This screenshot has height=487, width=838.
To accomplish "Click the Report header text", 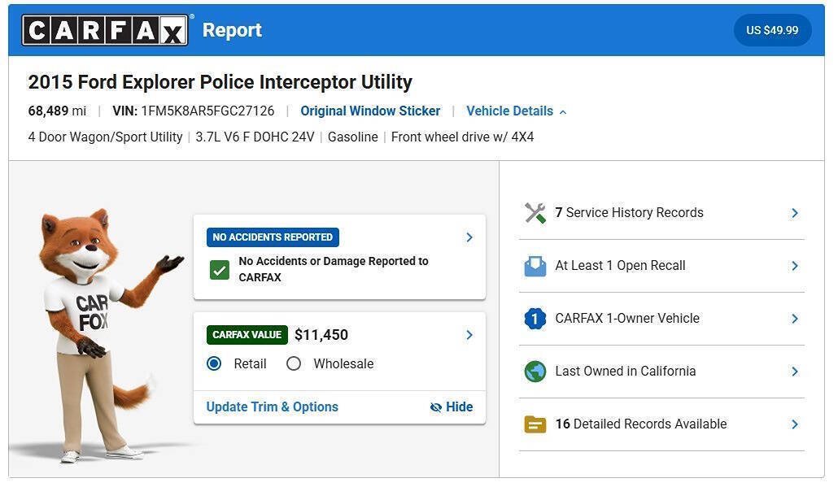I will point(232,30).
